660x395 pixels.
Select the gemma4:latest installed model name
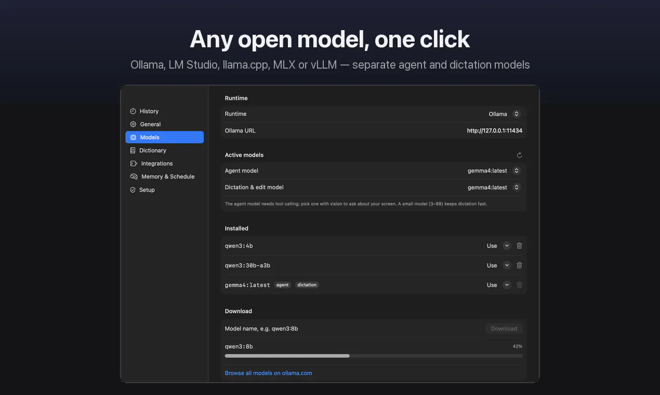pos(247,285)
